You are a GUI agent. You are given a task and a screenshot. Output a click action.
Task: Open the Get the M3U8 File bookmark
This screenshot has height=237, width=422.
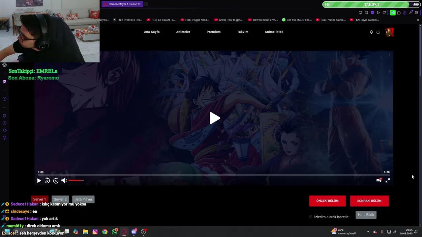coord(297,20)
